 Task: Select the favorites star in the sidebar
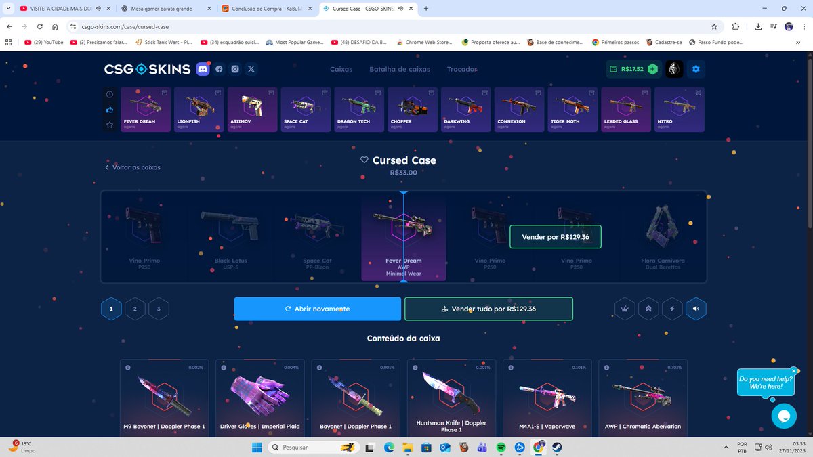[x=109, y=124]
